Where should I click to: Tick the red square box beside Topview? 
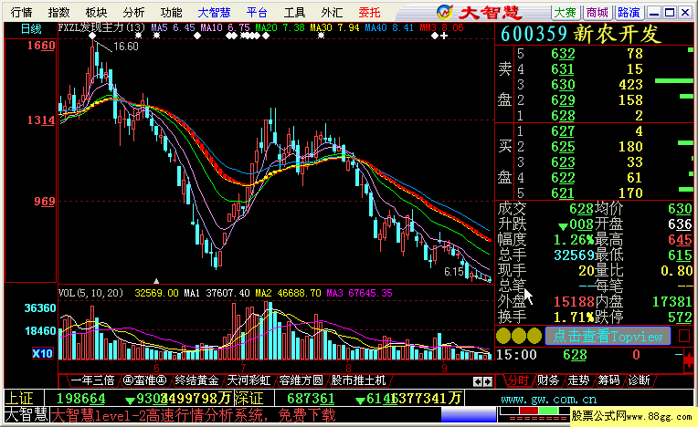(x=684, y=336)
